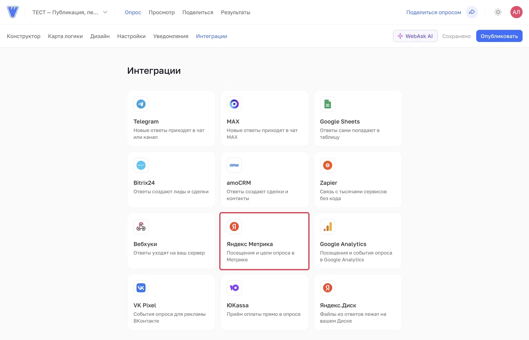The width and height of the screenshot is (529, 340).
Task: Click the Telegram card title
Action: (146, 121)
